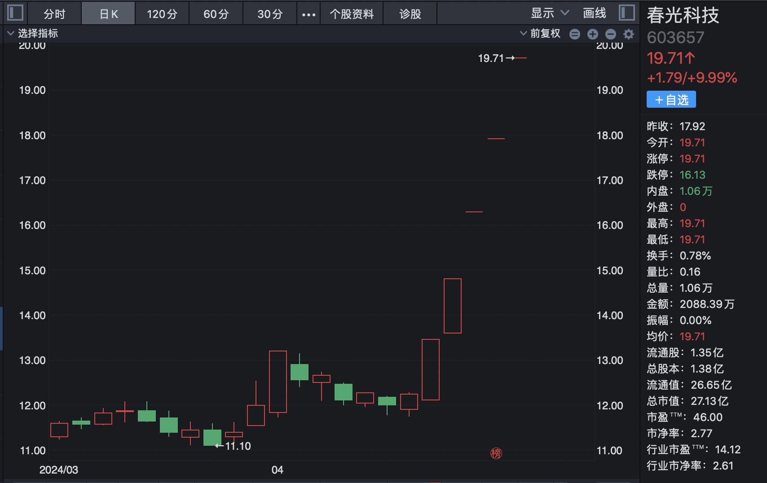Toggle the left sidebar panel icon
Image resolution: width=767 pixels, height=483 pixels.
tap(15, 13)
